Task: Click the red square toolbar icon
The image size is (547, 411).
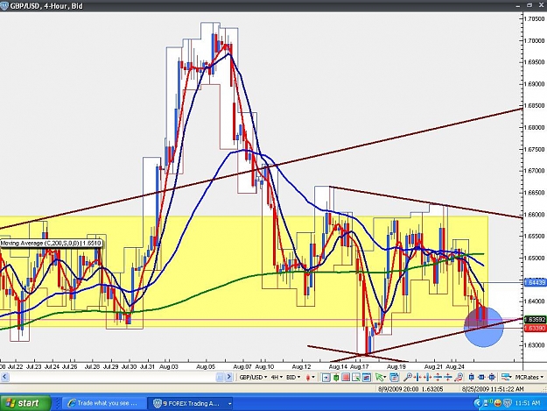Action: (x=346, y=377)
